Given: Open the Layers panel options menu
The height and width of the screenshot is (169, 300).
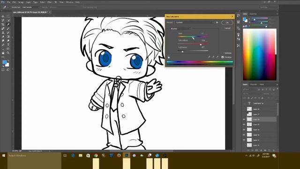Looking at the screenshot, I should click(277, 84).
